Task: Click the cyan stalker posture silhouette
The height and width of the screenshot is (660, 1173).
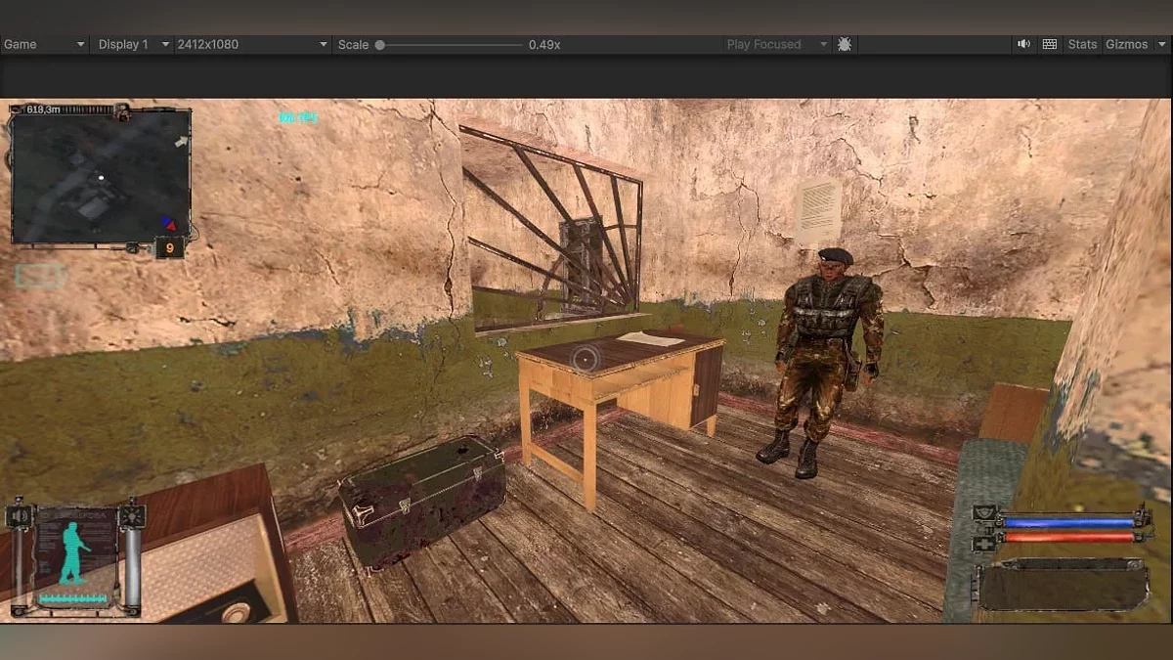Action: (74, 553)
